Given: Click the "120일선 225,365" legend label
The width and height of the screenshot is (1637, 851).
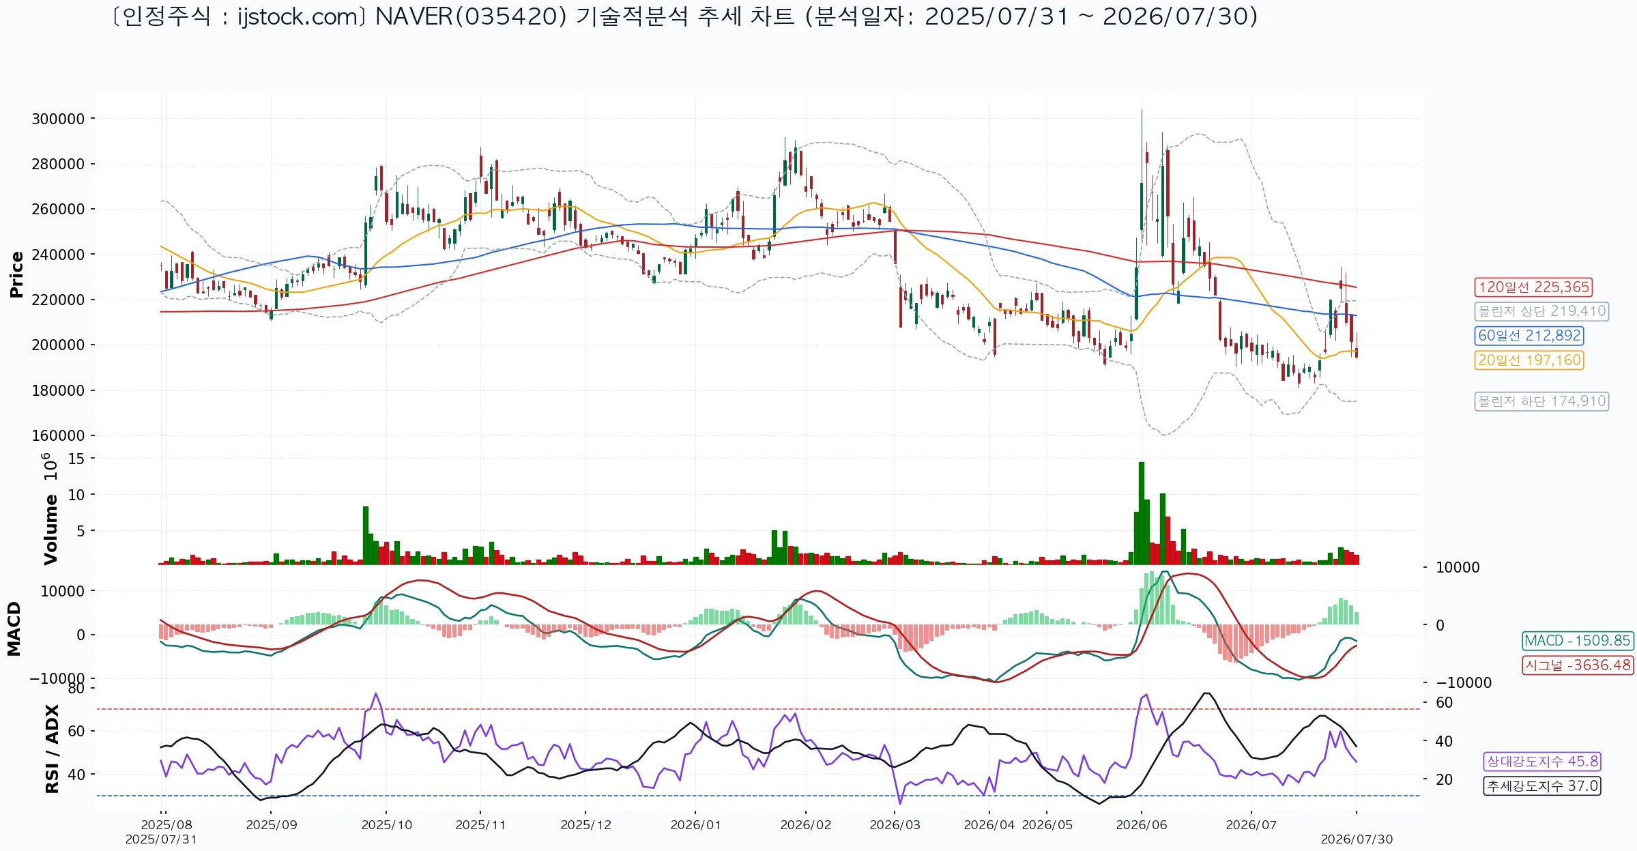Looking at the screenshot, I should pos(1533,287).
